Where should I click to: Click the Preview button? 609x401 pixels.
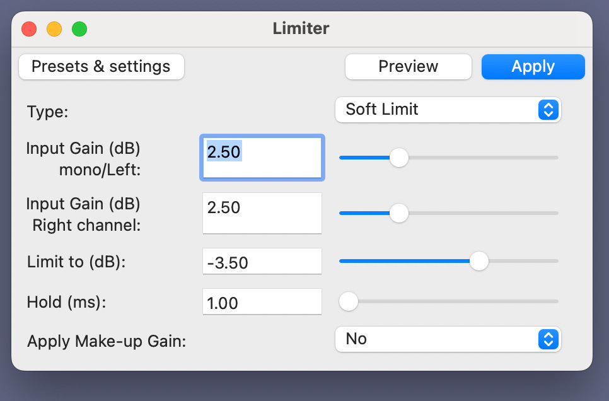[x=408, y=67]
